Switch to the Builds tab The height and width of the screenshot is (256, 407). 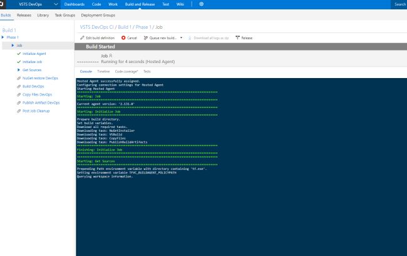pyautogui.click(x=6, y=15)
